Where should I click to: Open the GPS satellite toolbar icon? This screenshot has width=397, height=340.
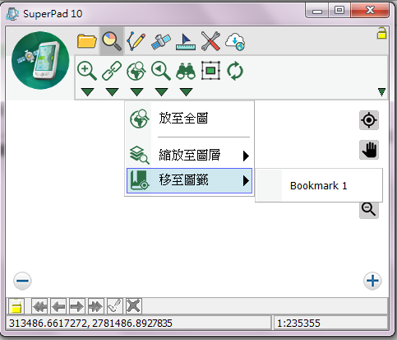161,42
